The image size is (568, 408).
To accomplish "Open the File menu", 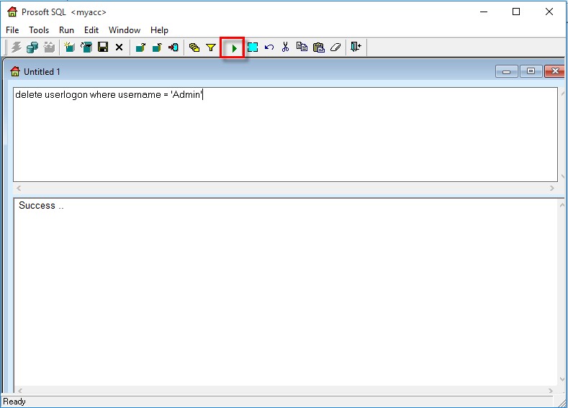I will (x=12, y=30).
